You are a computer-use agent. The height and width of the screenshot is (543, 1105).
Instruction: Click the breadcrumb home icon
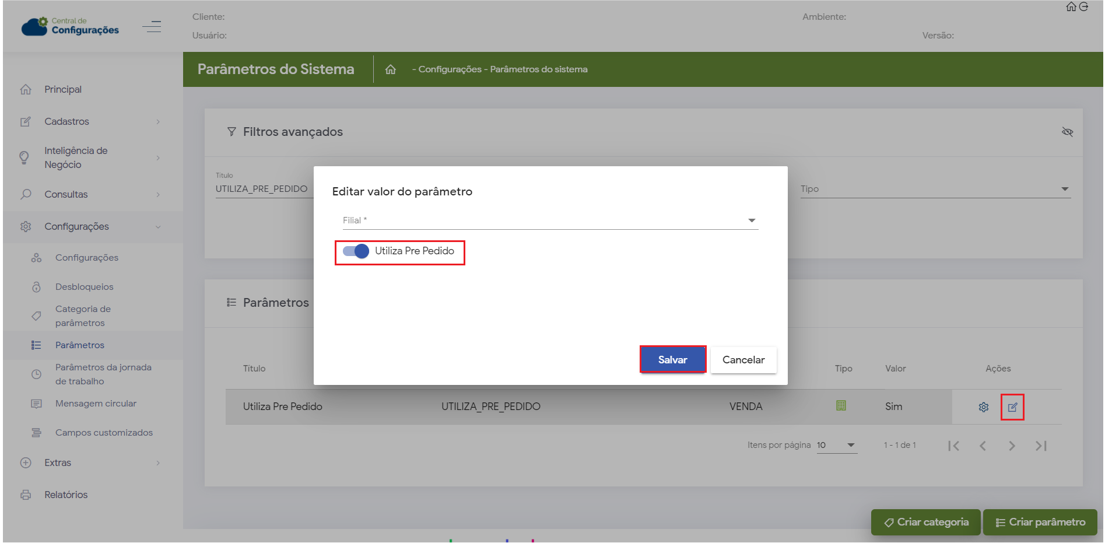(391, 69)
